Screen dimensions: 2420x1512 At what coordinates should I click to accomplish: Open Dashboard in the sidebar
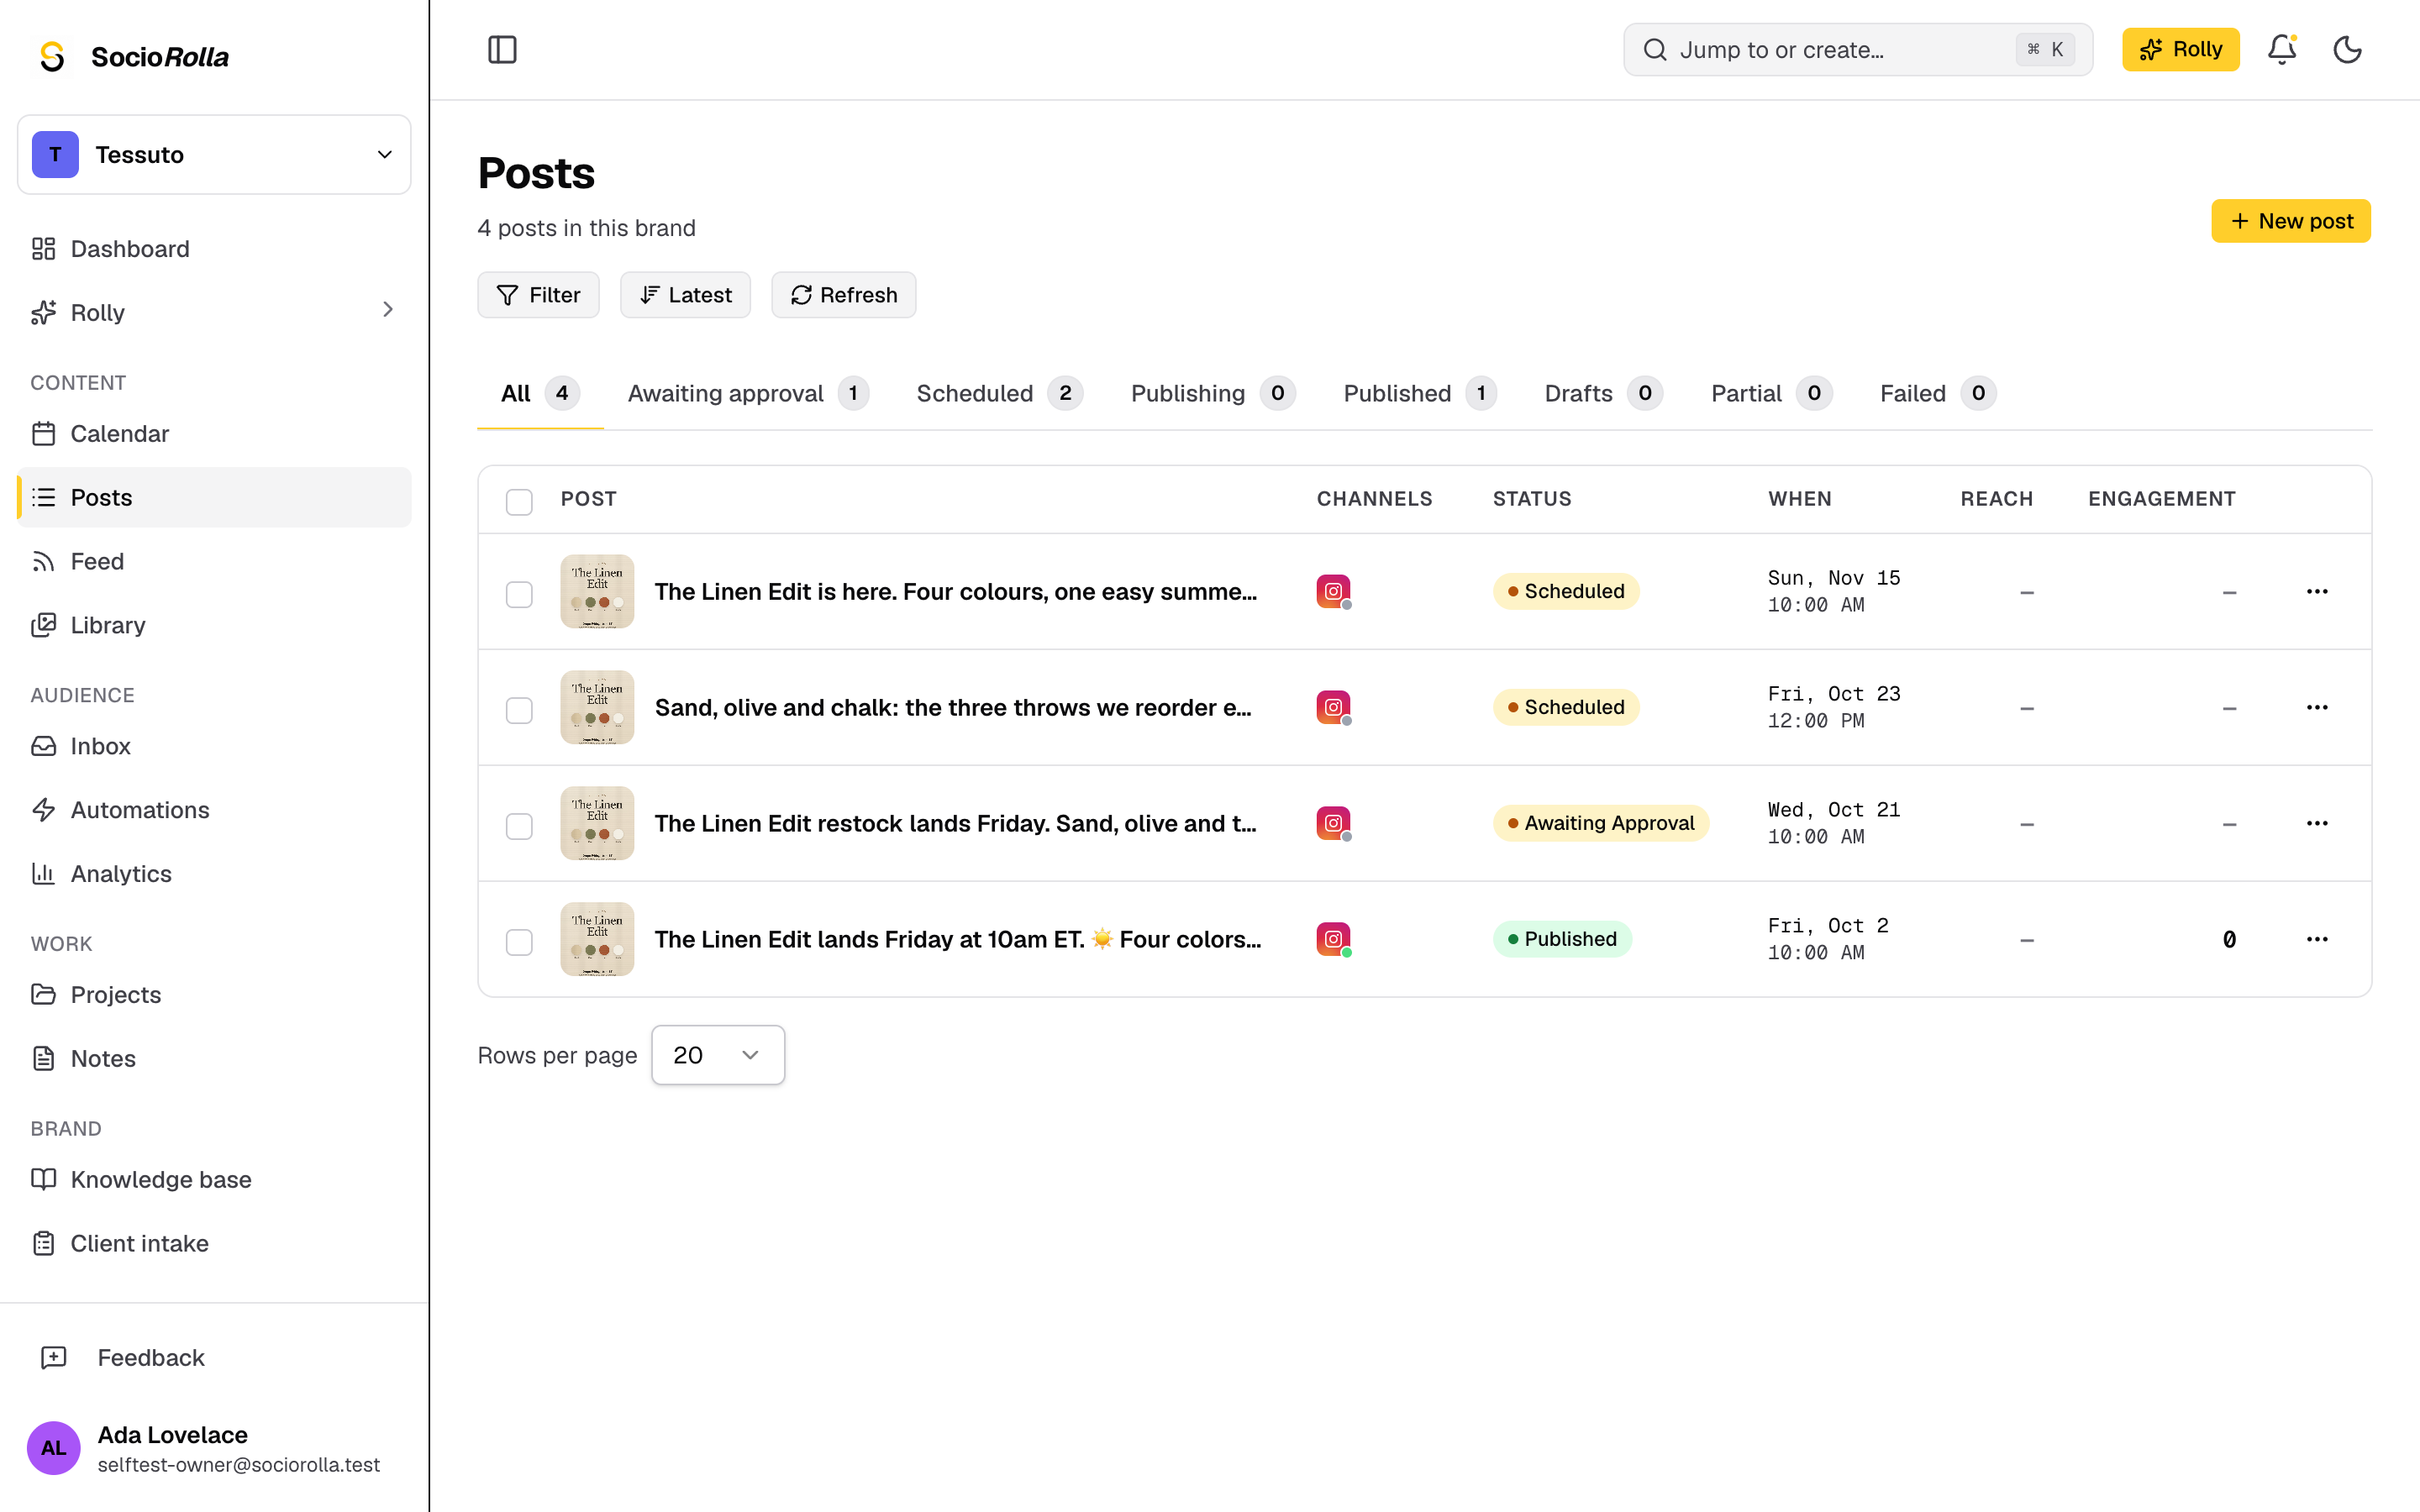214,249
